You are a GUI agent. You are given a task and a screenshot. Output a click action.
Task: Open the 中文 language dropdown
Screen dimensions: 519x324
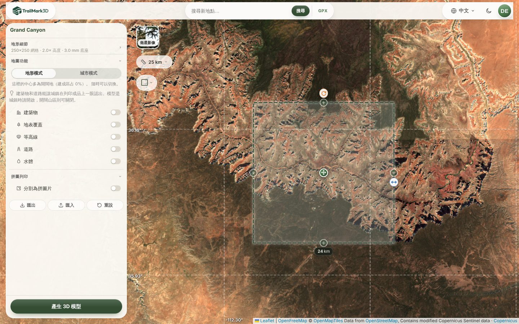463,11
